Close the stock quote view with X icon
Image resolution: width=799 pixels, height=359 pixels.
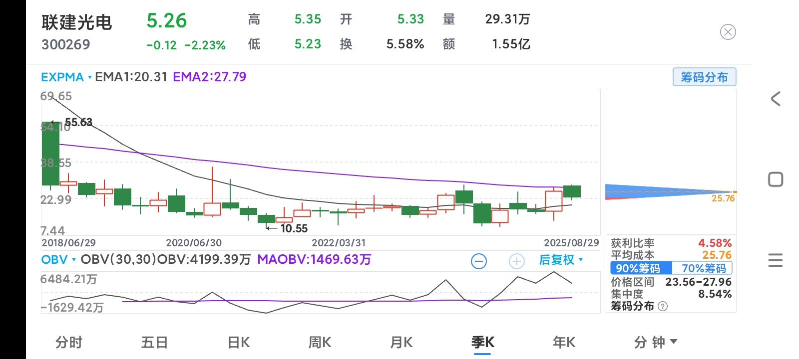(728, 32)
